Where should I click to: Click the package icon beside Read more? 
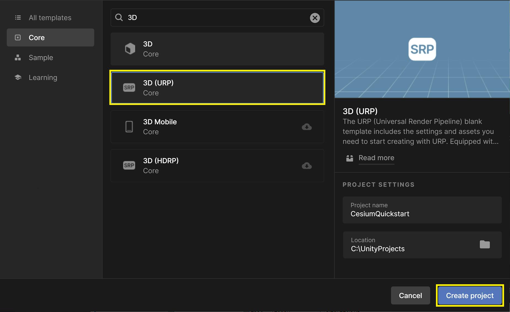(x=349, y=158)
